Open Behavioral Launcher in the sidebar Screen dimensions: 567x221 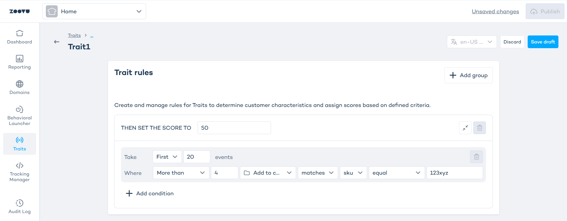(x=20, y=116)
